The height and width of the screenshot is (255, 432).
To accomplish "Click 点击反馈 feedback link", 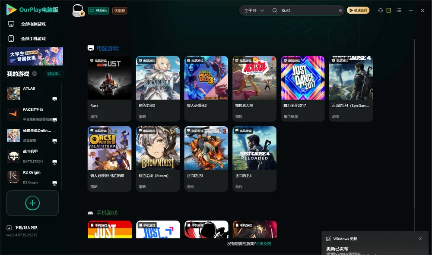I will (x=264, y=243).
